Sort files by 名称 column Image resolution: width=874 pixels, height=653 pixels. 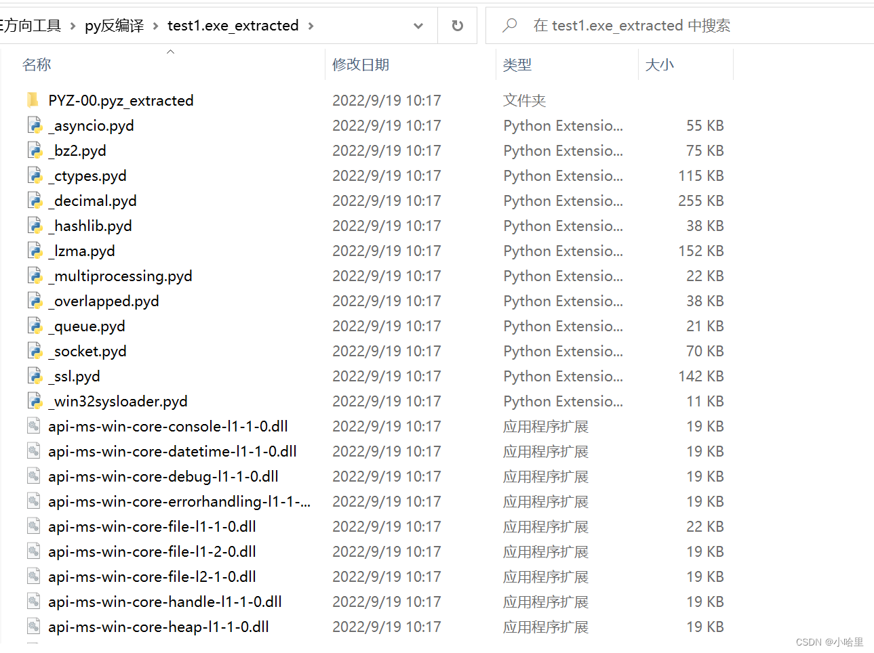[x=37, y=64]
